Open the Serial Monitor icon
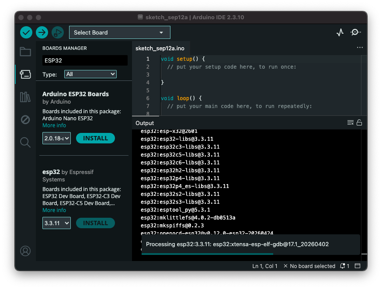 [355, 32]
